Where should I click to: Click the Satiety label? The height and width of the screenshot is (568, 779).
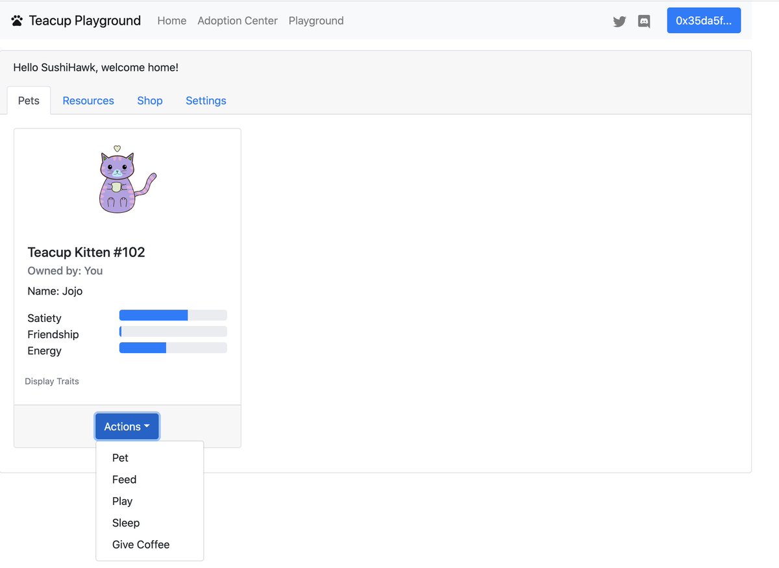tap(44, 318)
